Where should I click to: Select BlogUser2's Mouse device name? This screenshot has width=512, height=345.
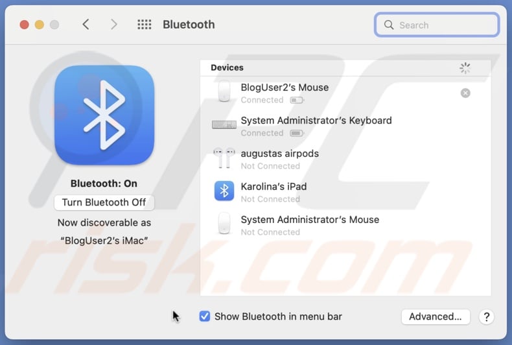coord(285,88)
